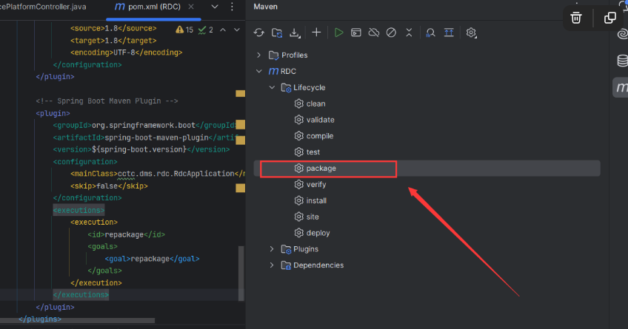Click the Dependencies folder label
Viewport: 628px width, 329px height.
(x=318, y=265)
